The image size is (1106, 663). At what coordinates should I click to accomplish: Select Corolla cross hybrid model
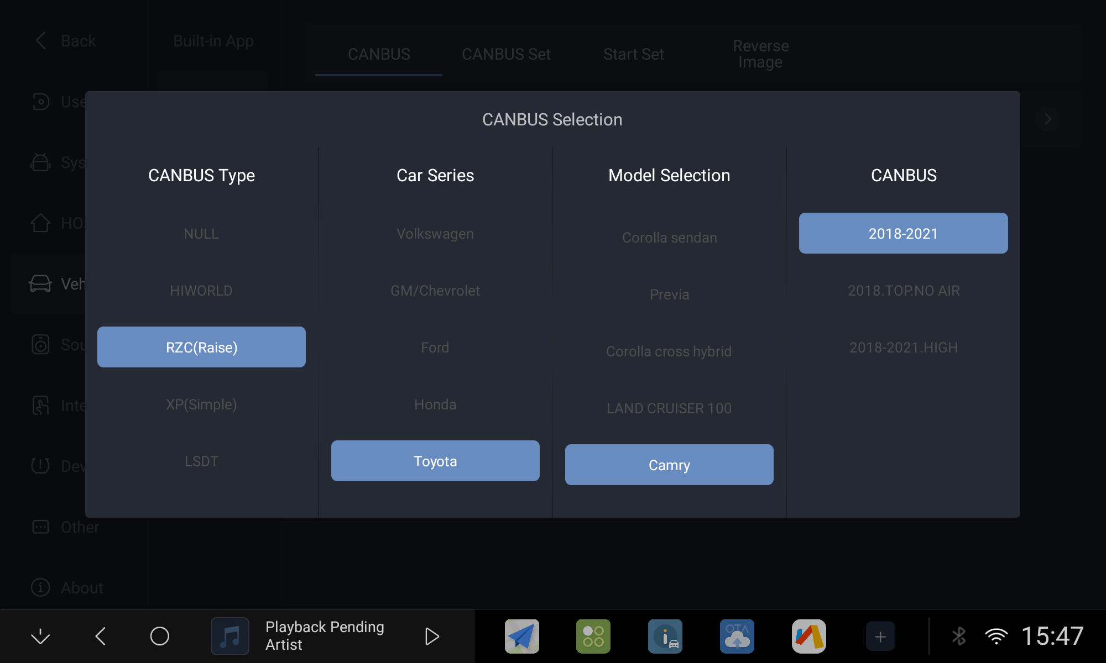[669, 351]
